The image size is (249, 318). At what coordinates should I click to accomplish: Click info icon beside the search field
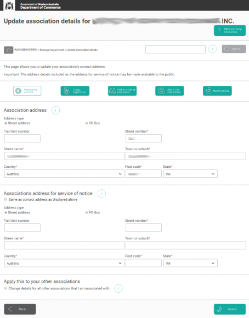pyautogui.click(x=212, y=49)
